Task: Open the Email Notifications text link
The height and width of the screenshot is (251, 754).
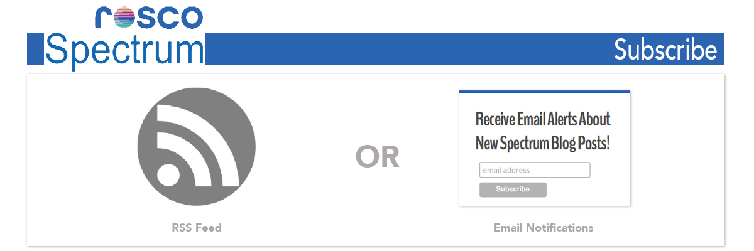Action: (x=544, y=228)
